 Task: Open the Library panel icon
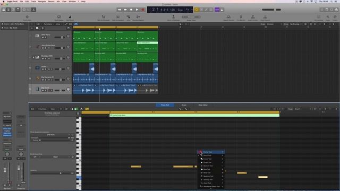(x=4, y=10)
